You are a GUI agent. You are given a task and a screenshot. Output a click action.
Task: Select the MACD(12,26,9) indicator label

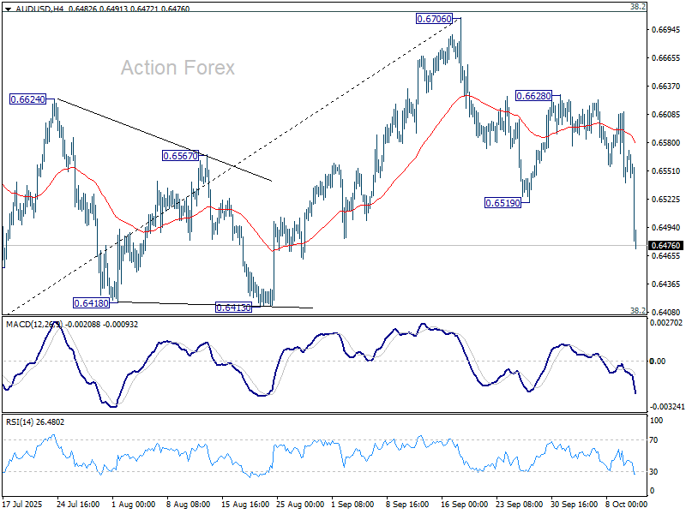[x=34, y=323]
